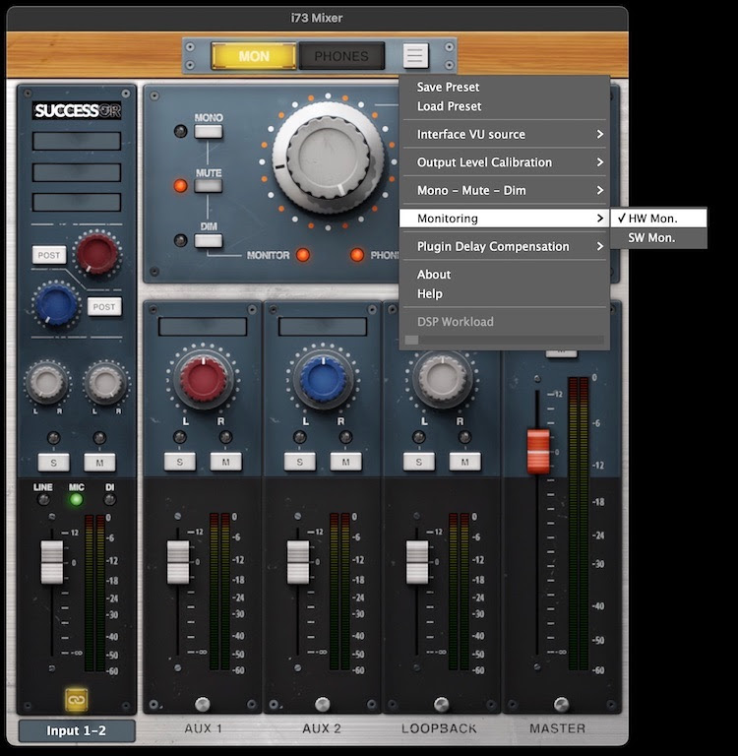The height and width of the screenshot is (756, 738).
Task: Open the Plugin Delay Compensation submenu
Action: pos(504,246)
